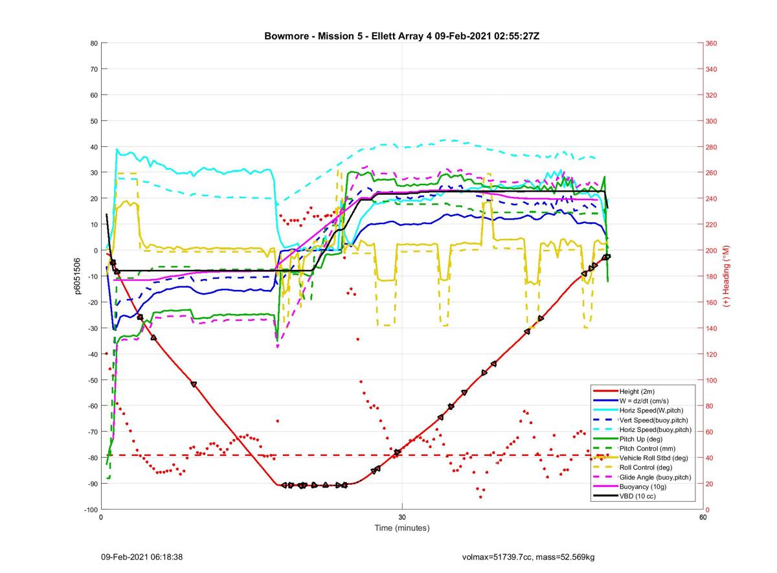This screenshot has width=777, height=573.
Task: Click the right axis tick label '240'
Action: coord(712,199)
